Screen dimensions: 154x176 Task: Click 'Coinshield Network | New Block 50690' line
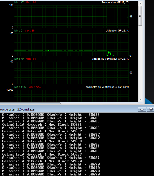(42, 161)
